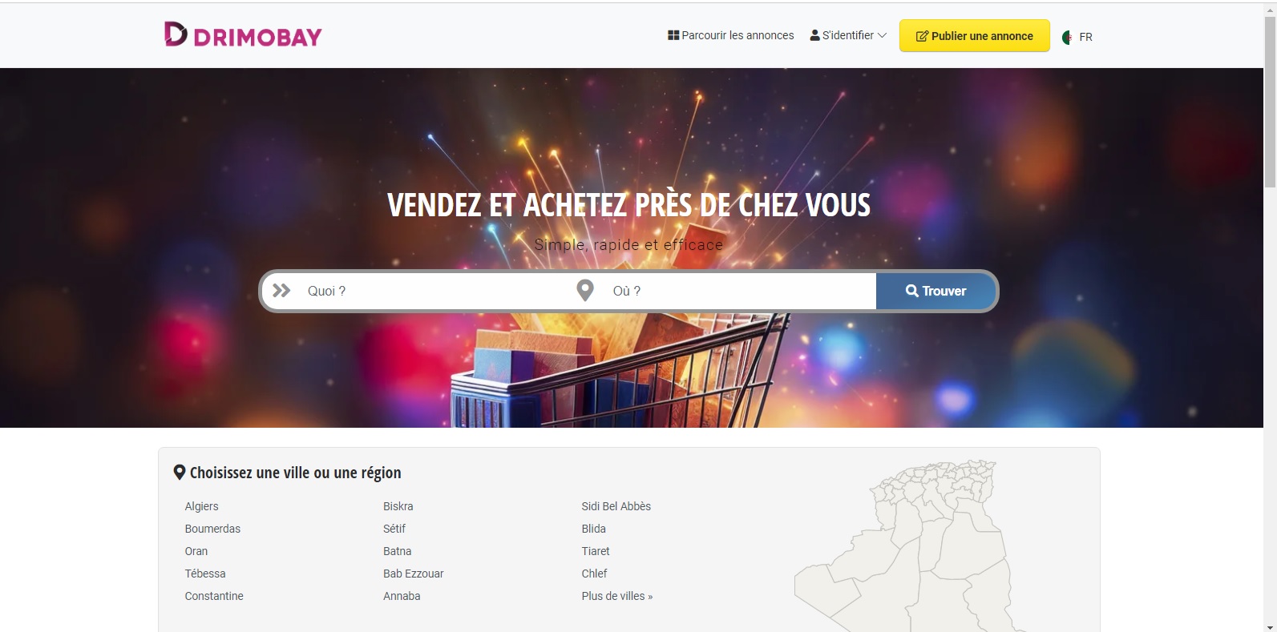Select the city Oran

(x=196, y=551)
